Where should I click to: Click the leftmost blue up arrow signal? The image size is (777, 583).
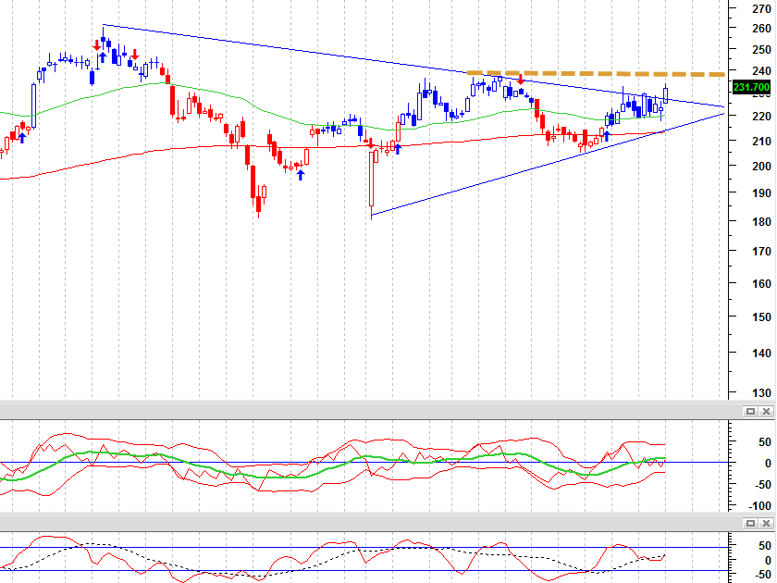pos(22,138)
